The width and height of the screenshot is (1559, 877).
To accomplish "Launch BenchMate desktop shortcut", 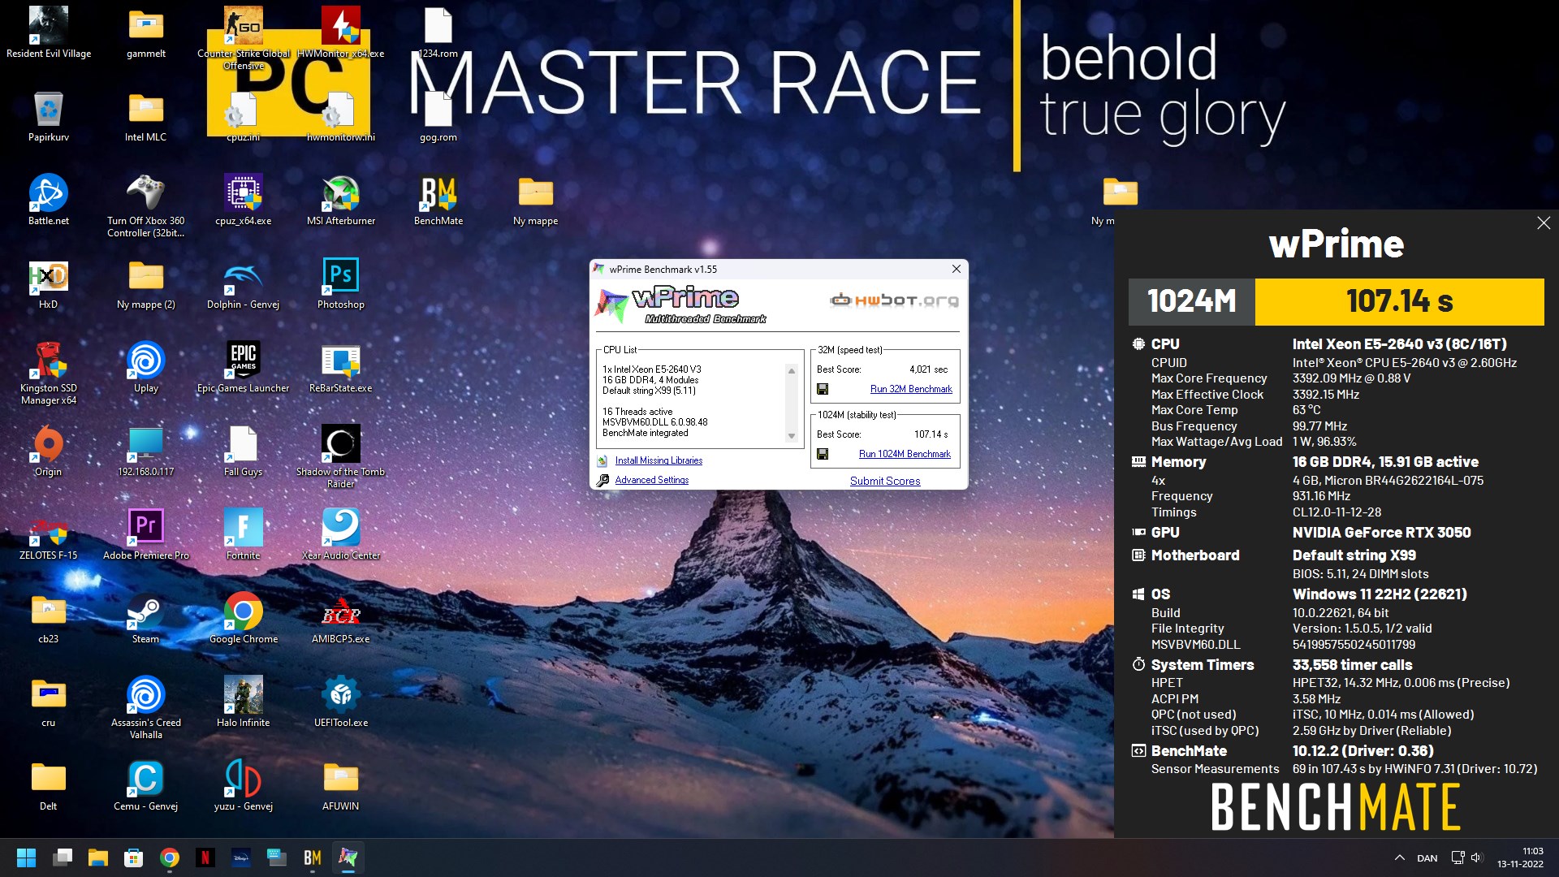I will point(438,200).
